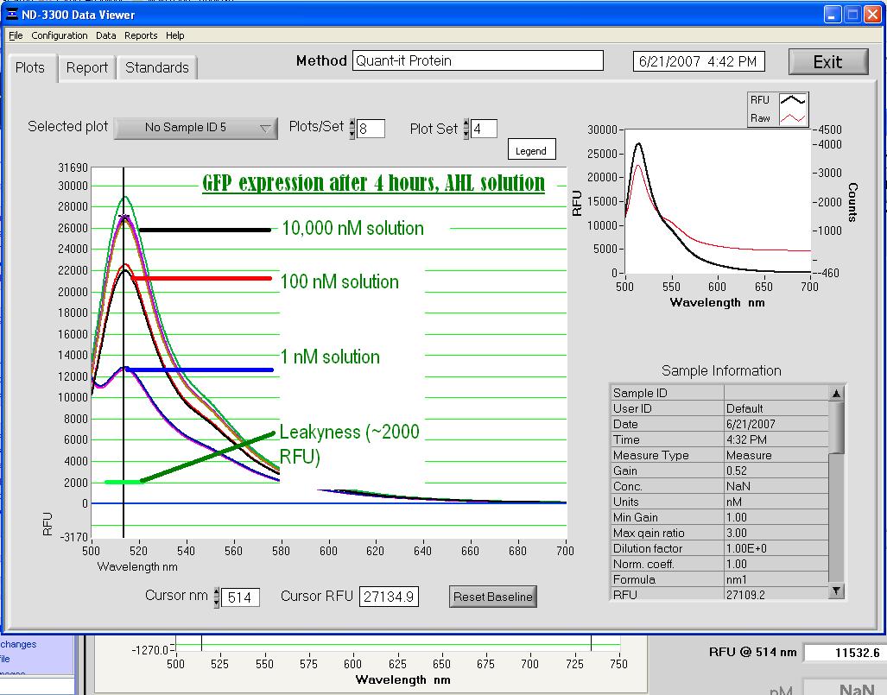Click the Reset Baseline button
Image resolution: width=887 pixels, height=695 pixels.
click(493, 597)
